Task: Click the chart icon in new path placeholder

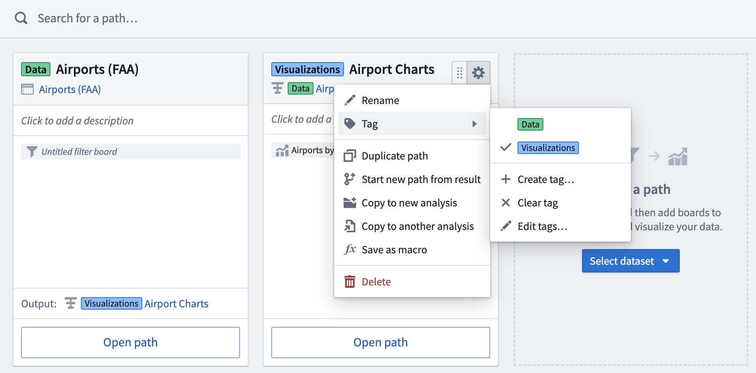Action: (x=678, y=157)
